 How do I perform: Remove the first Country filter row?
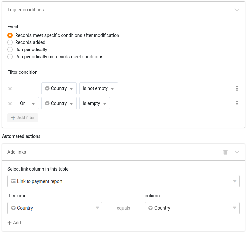10,88
